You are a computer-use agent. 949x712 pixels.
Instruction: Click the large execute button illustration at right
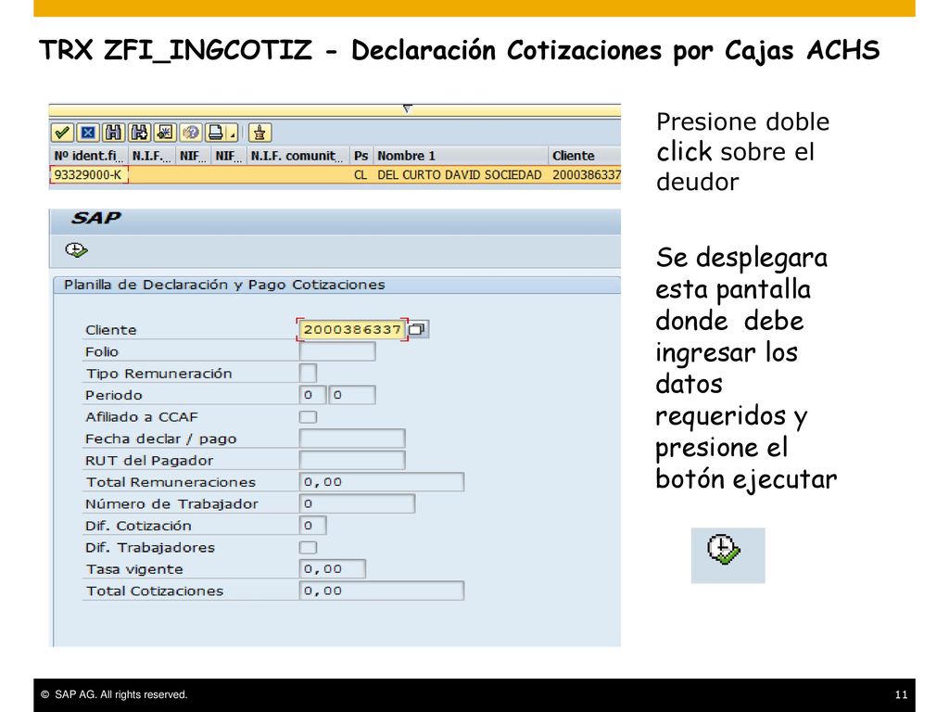click(724, 550)
